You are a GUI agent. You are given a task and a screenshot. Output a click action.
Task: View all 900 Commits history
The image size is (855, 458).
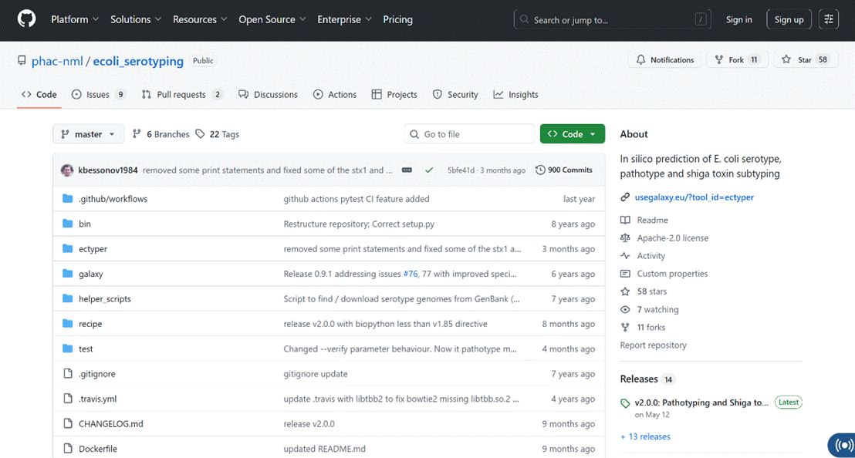[x=564, y=170]
